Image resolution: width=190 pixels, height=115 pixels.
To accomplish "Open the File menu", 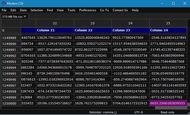I will [x=4, y=10].
